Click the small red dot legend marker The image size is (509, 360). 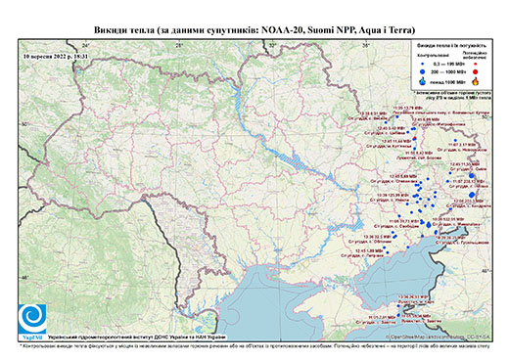(x=476, y=64)
